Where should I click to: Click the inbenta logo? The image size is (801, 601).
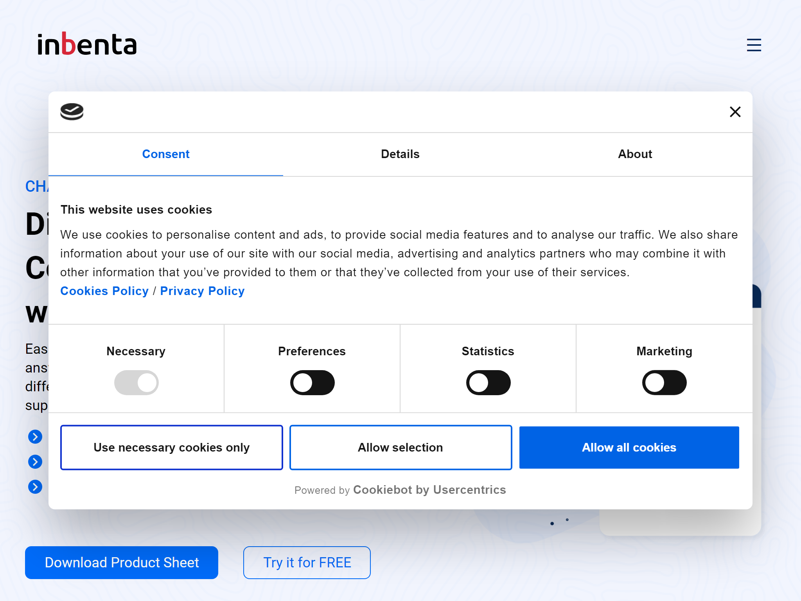click(x=87, y=44)
